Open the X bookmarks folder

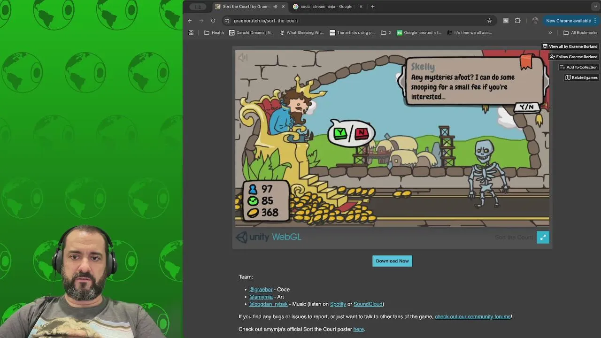pyautogui.click(x=386, y=33)
